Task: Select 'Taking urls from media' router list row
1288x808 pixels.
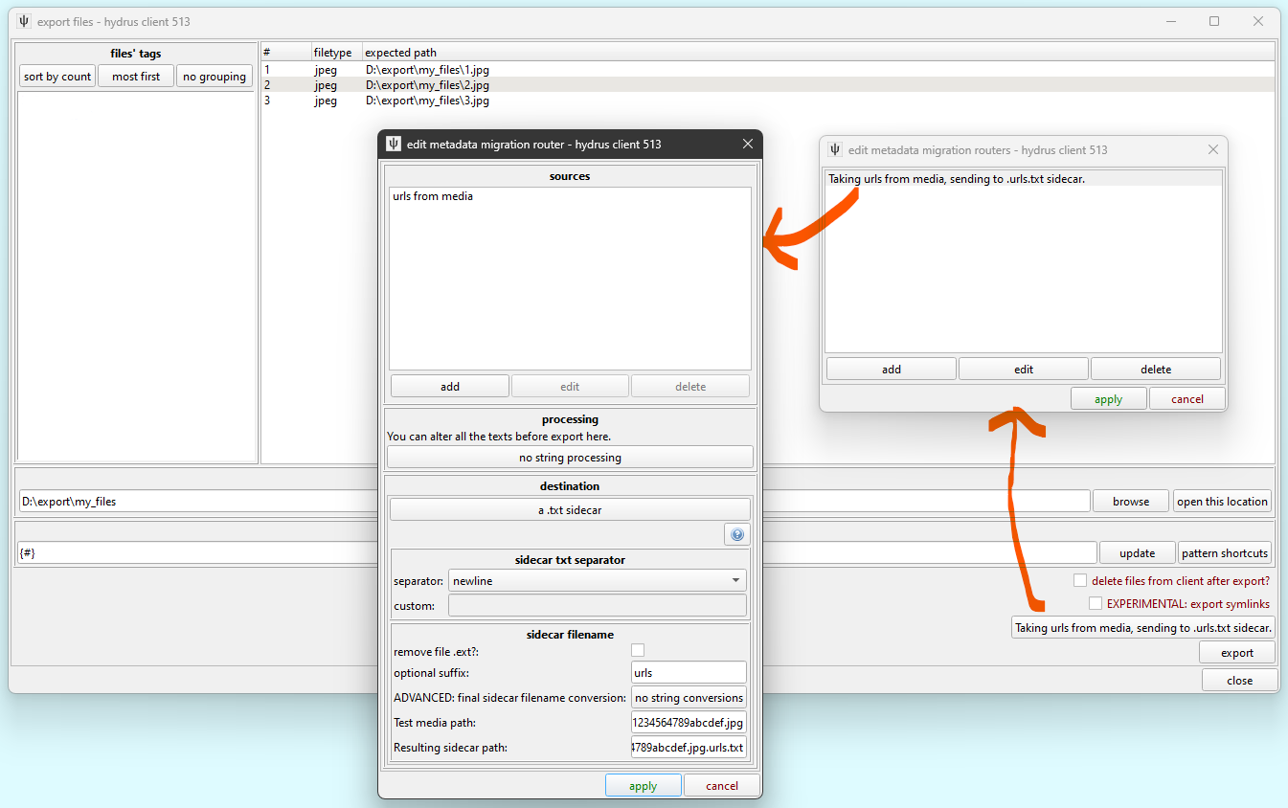Action: pos(1024,179)
